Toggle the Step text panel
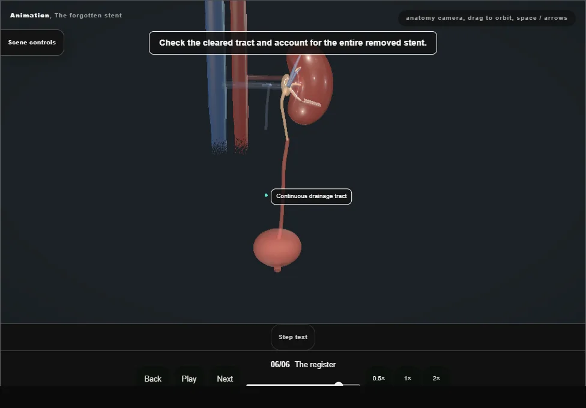Viewport: 586px width, 408px height. [293, 337]
